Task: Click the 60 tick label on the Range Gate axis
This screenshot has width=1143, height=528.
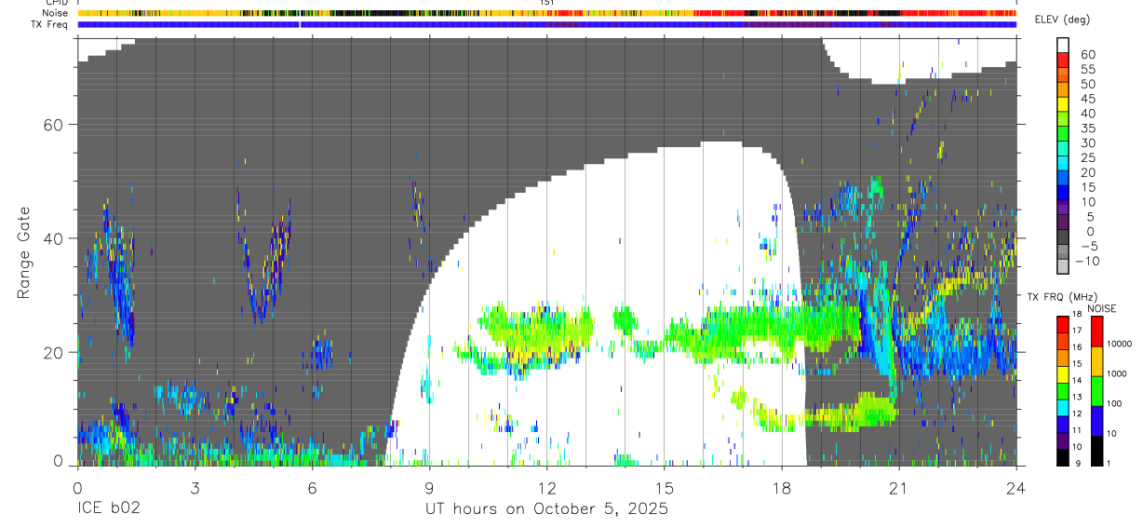Action: coord(54,125)
